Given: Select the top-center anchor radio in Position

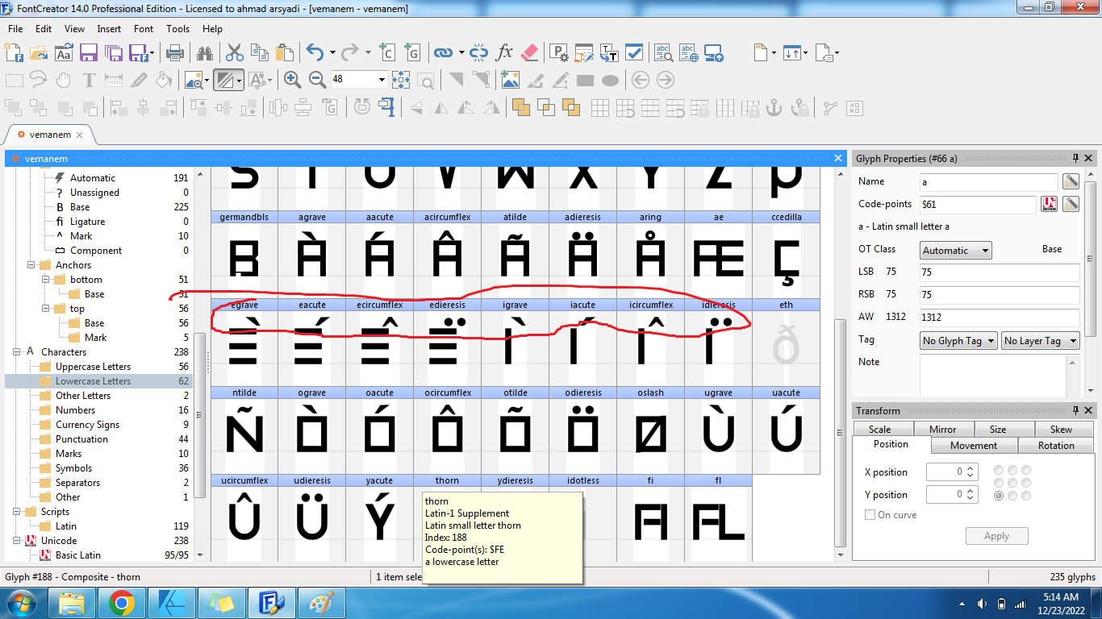Looking at the screenshot, I should point(1012,470).
